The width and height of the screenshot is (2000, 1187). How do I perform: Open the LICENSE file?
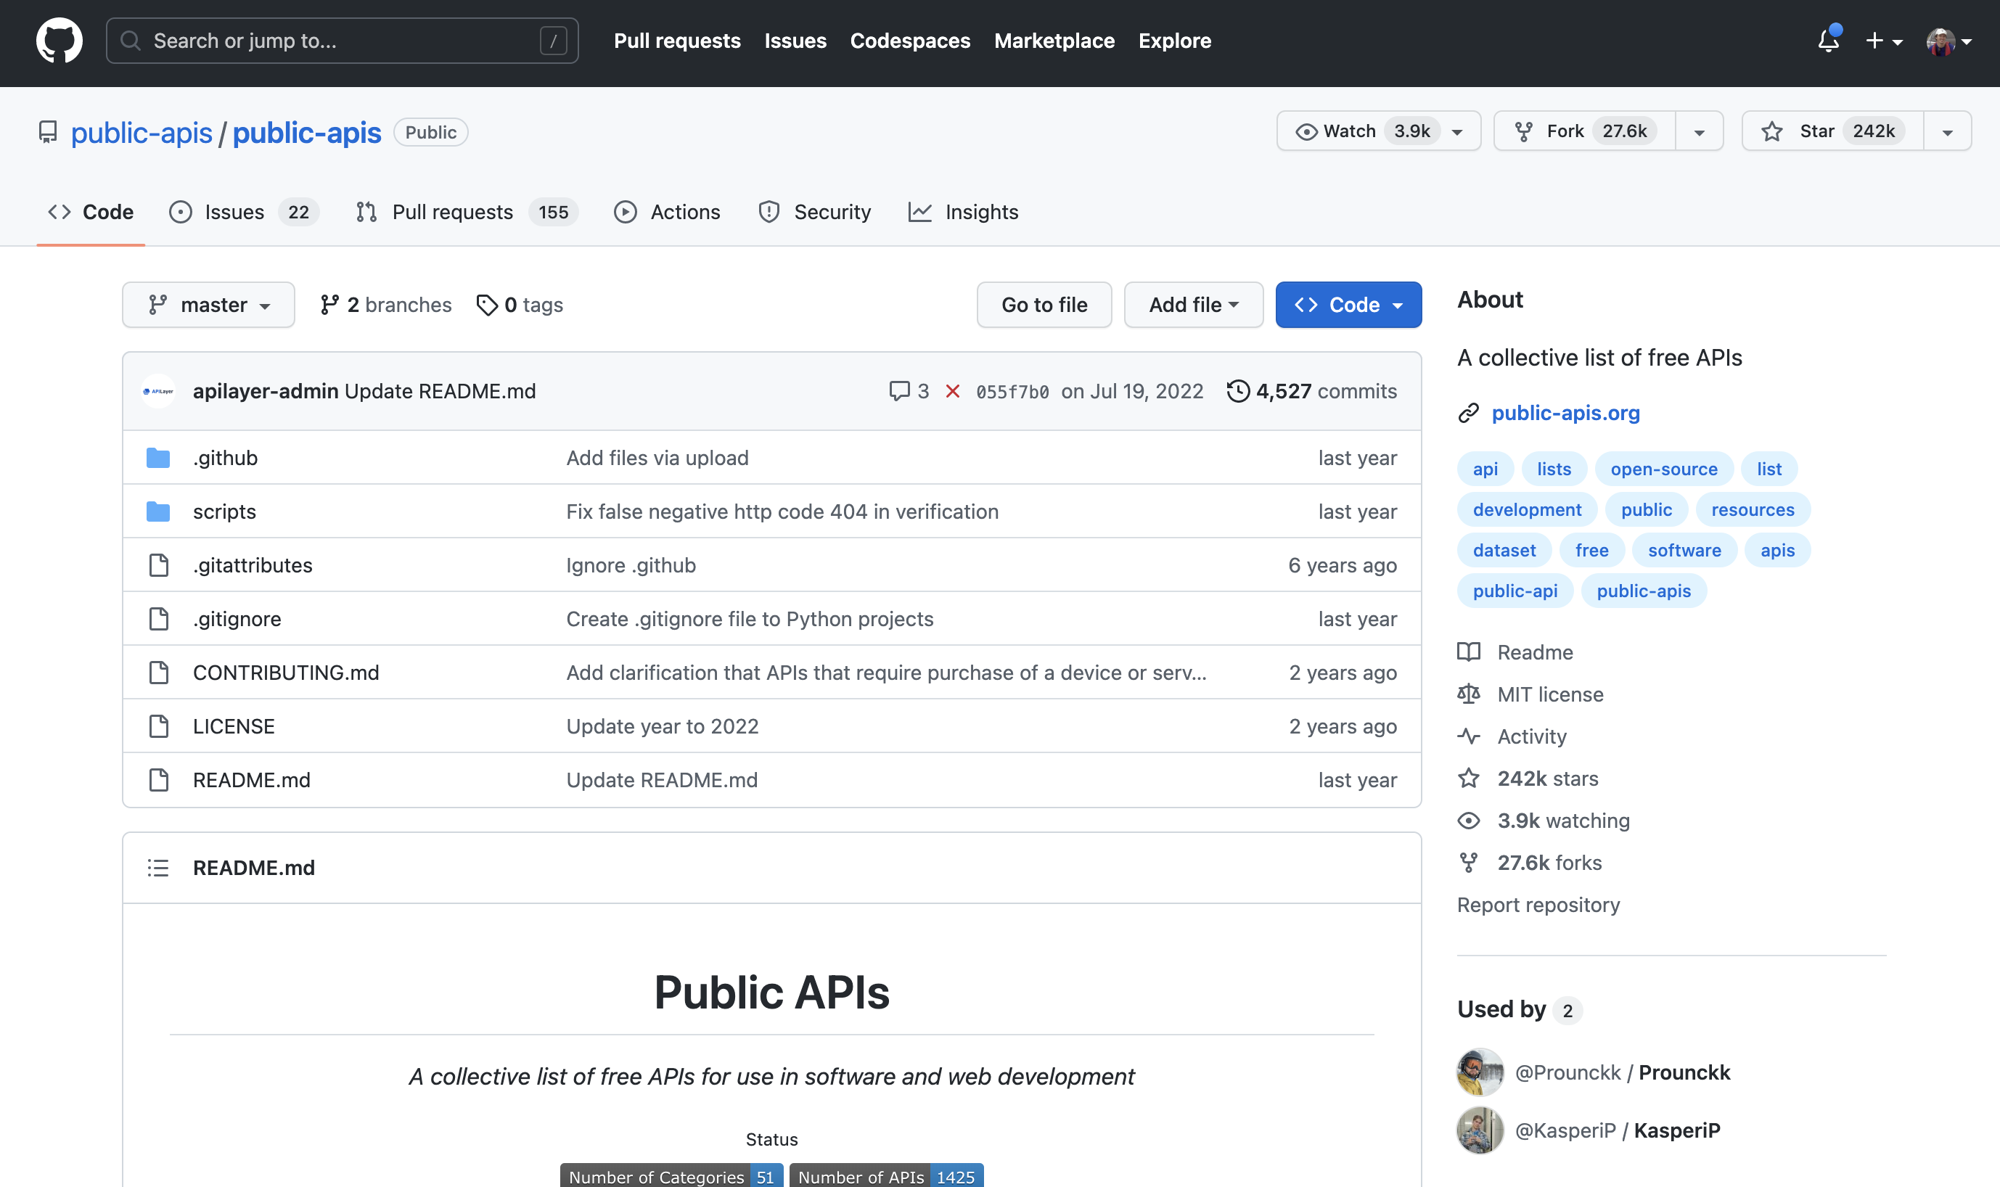pos(234,726)
